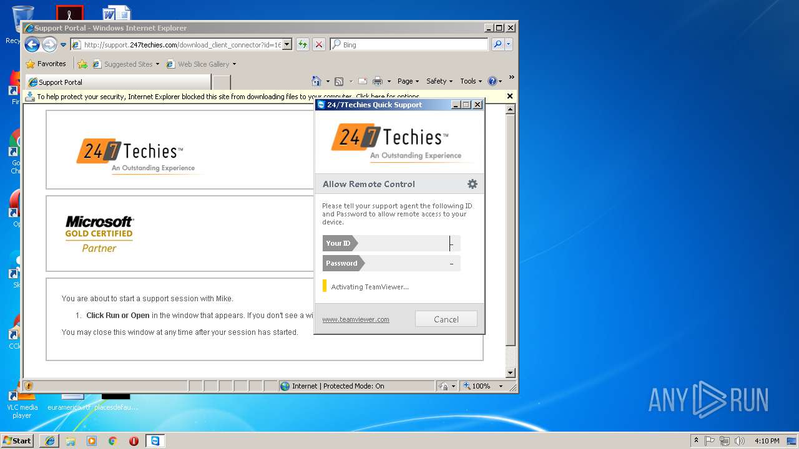Screen dimensions: 799x449
Task: Open the Tools menu
Action: point(471,81)
